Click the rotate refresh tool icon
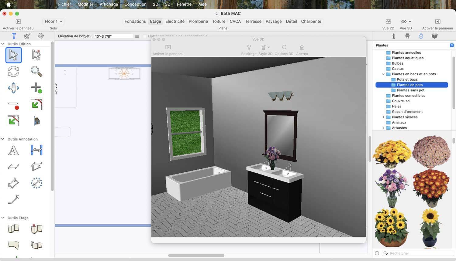The width and height of the screenshot is (456, 261). [x=13, y=71]
